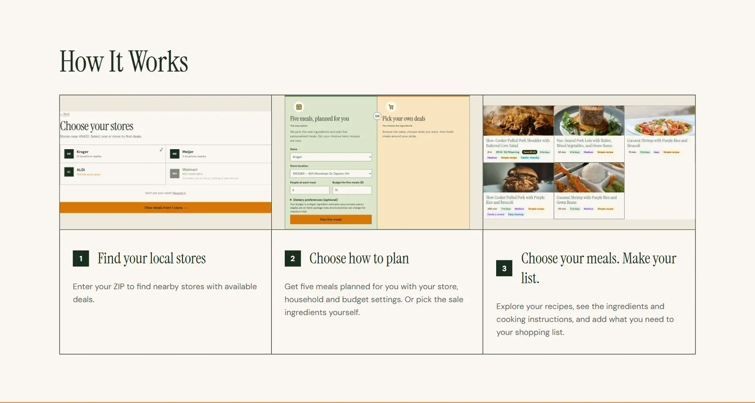The image size is (755, 403).
Task: Click the Meijer ME logo icon
Action: click(175, 153)
